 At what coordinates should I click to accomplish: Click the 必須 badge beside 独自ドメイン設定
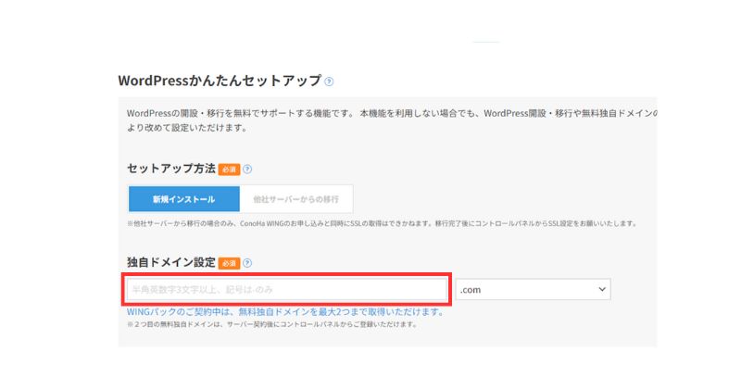tap(229, 263)
